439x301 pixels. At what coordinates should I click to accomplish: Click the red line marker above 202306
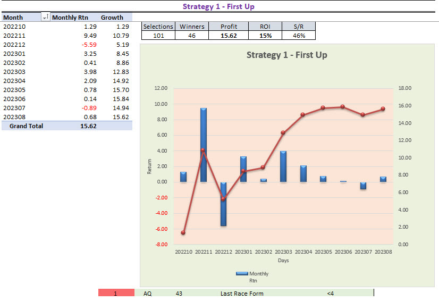click(x=343, y=107)
